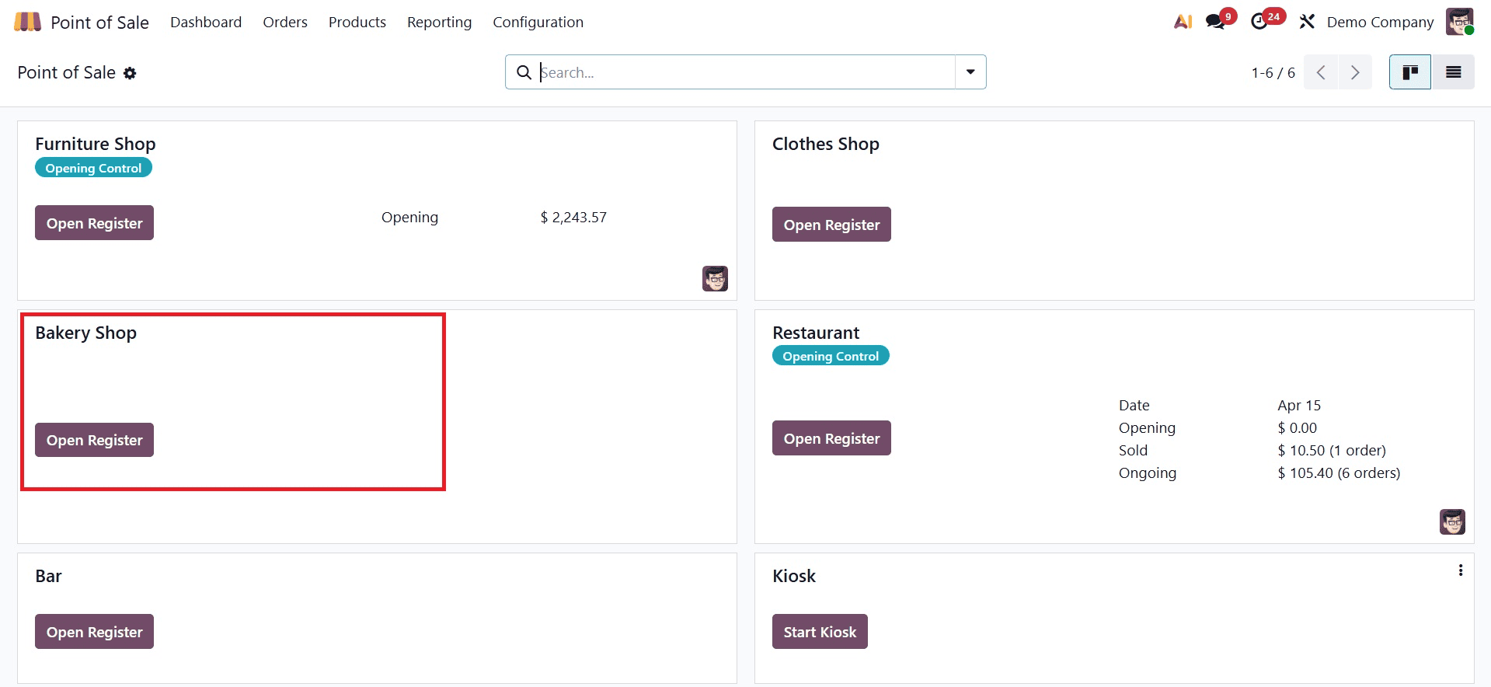Go to previous page arrow
Viewport: 1491px width, 687px height.
coord(1321,72)
